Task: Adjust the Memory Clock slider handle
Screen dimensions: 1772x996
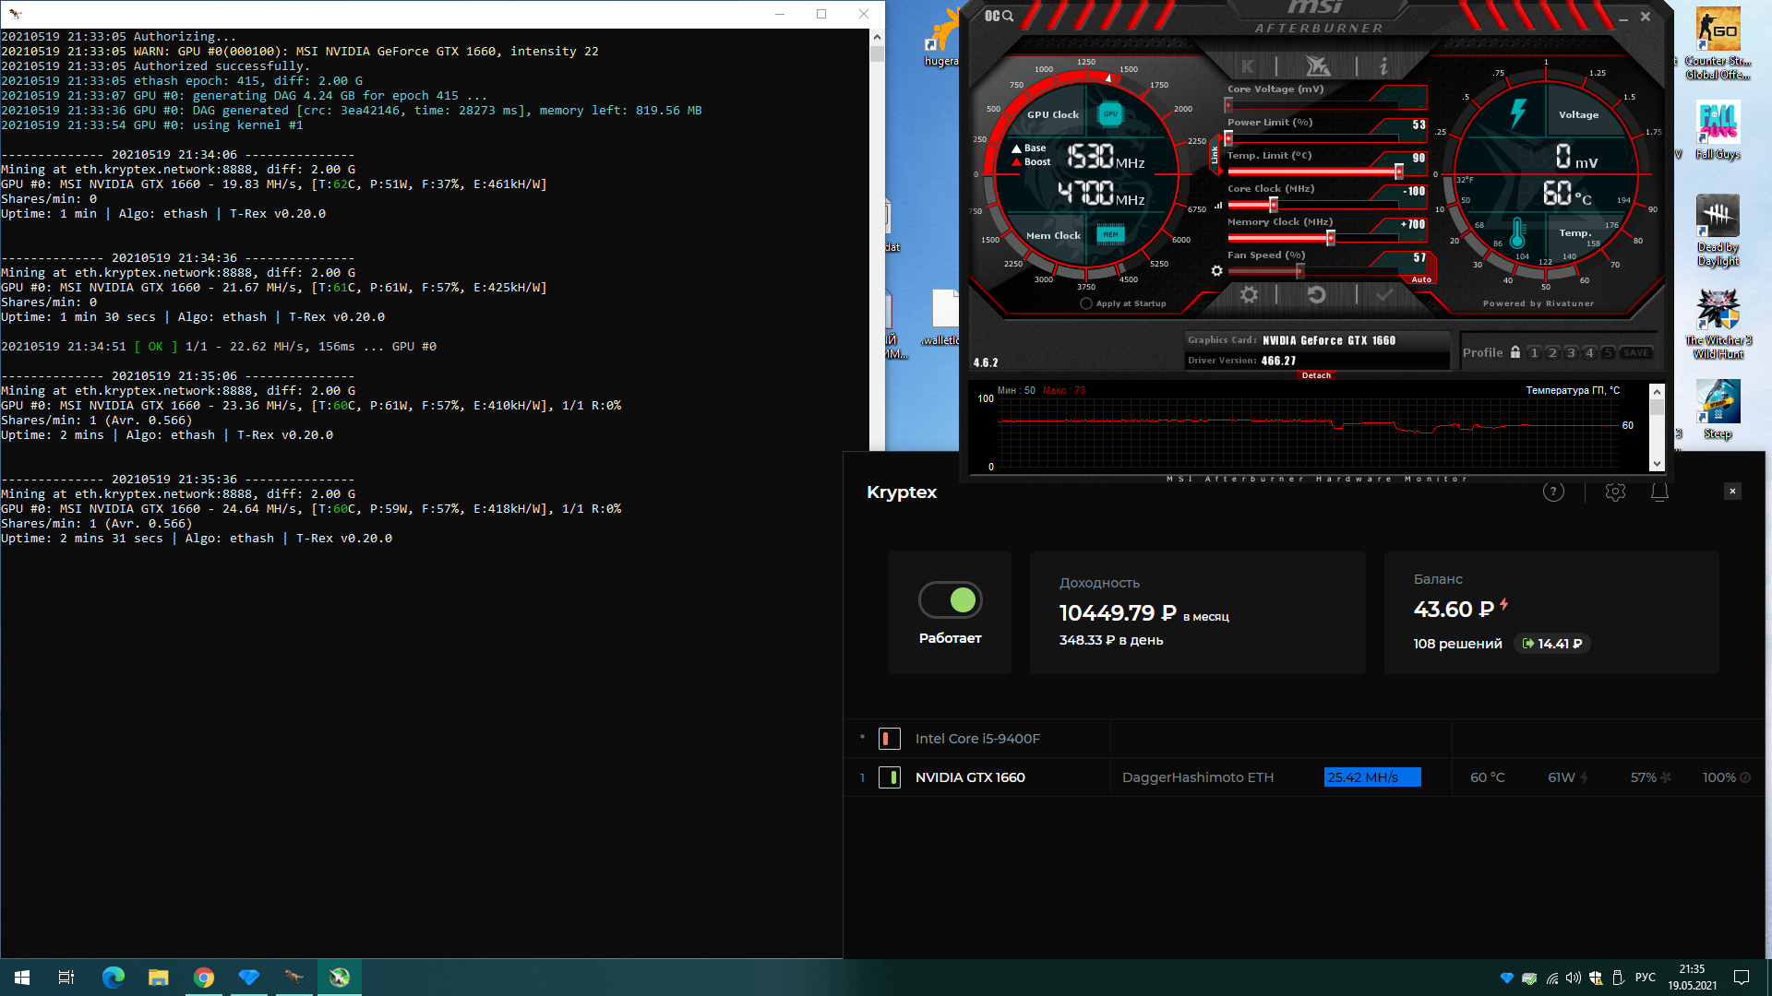Action: [1331, 238]
